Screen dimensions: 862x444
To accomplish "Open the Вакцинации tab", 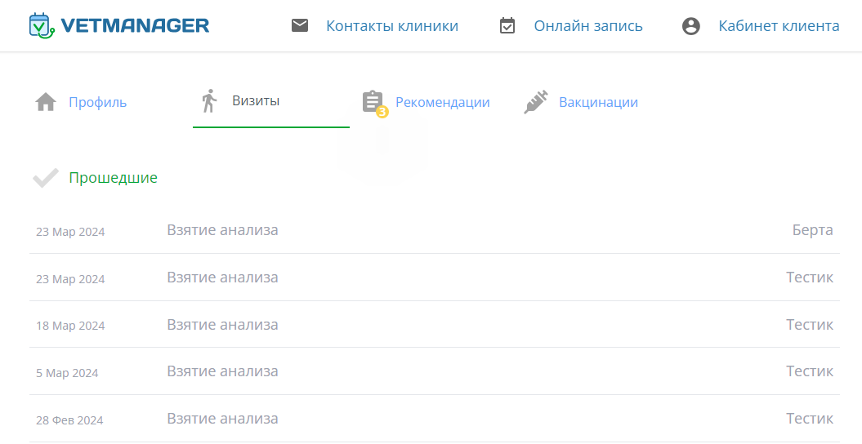I will 598,102.
